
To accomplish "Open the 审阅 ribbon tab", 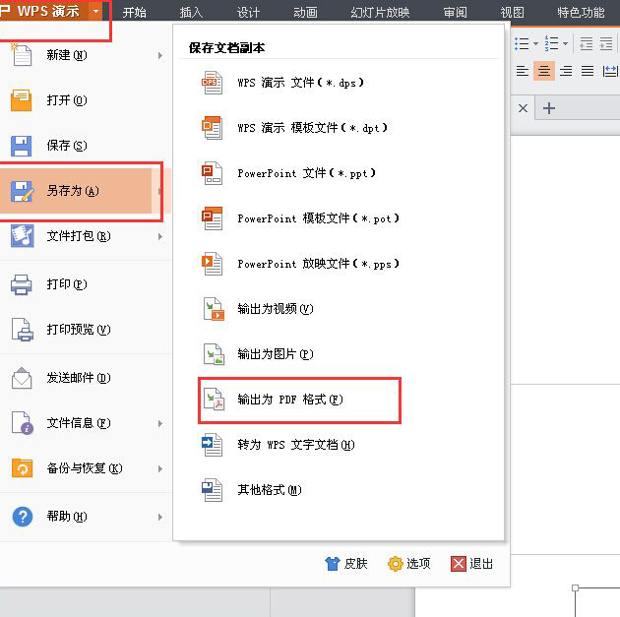I will point(455,12).
